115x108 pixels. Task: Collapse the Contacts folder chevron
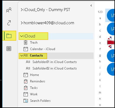[22, 55]
